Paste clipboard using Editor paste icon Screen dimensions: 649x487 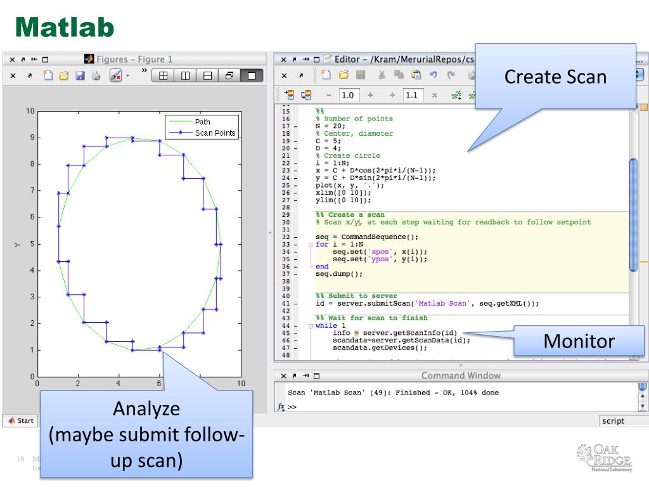[x=416, y=75]
